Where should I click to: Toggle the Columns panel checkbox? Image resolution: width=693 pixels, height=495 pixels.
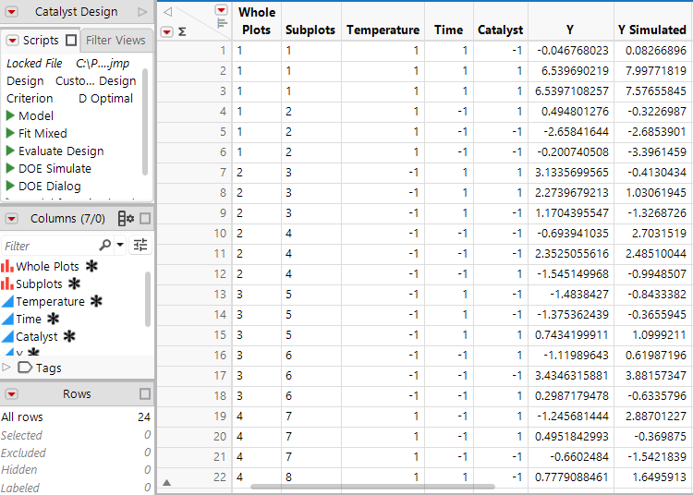tap(145, 219)
